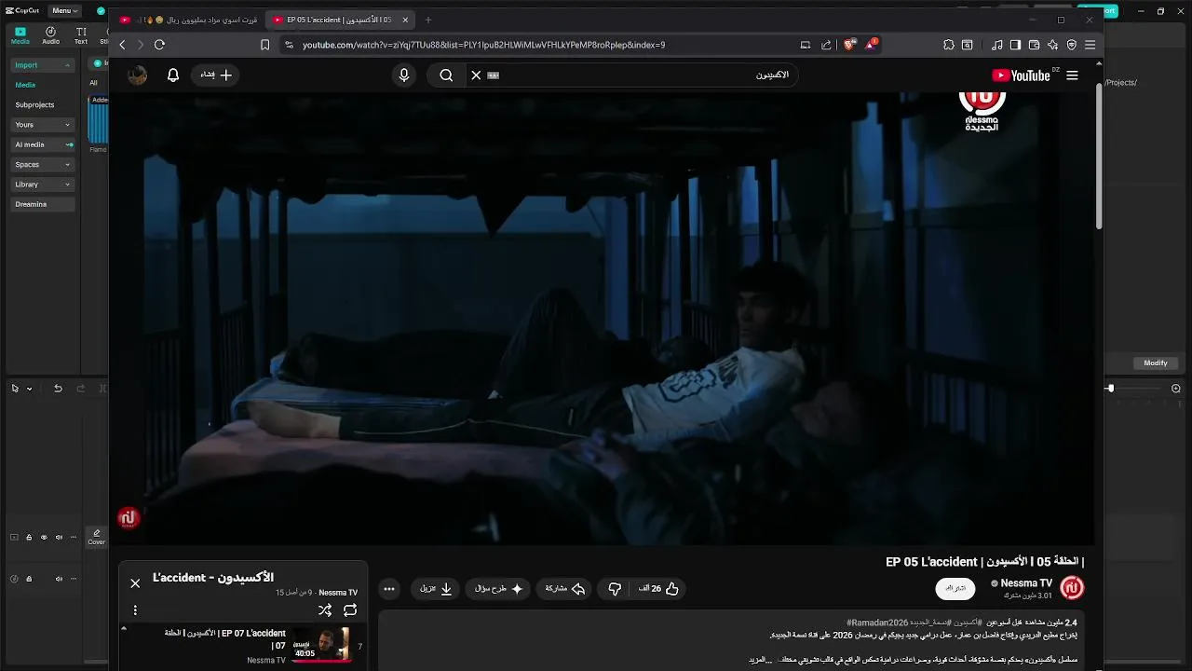The image size is (1192, 671).
Task: Switch to first YouTube browser tab
Action: (190, 20)
